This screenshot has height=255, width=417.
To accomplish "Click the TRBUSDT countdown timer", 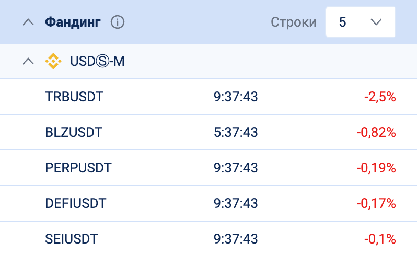I will tap(236, 97).
